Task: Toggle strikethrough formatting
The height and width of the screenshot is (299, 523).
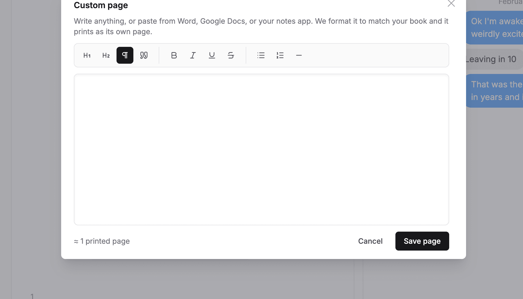Action: (x=231, y=55)
